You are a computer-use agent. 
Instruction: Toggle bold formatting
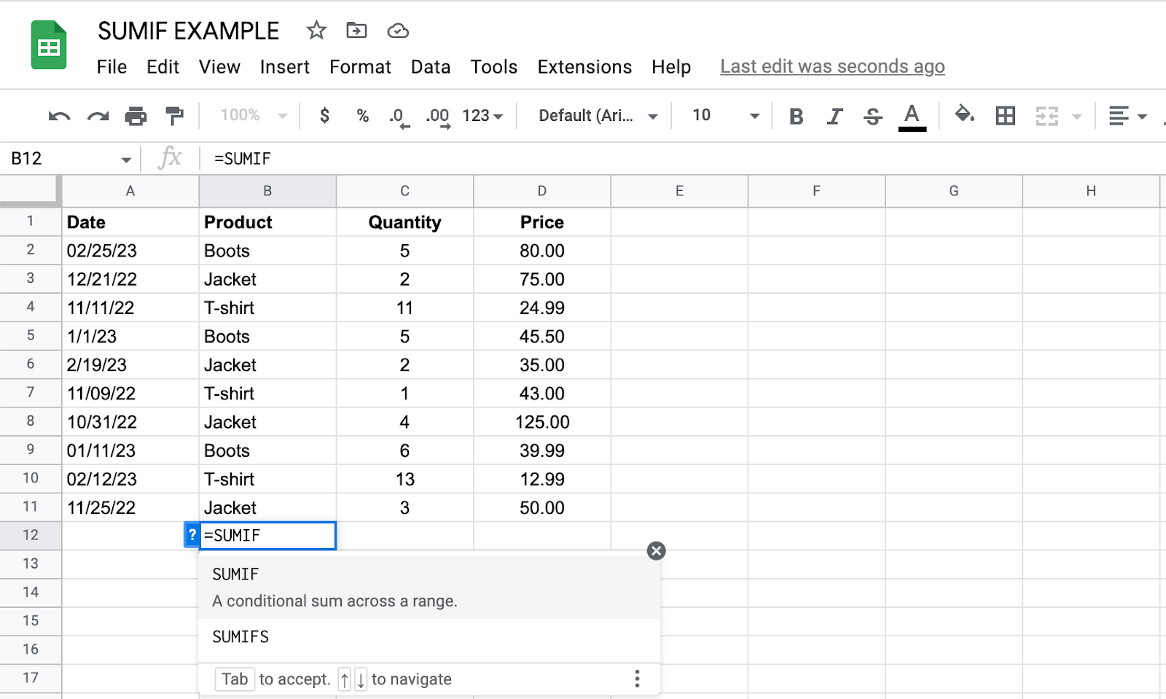(x=797, y=116)
